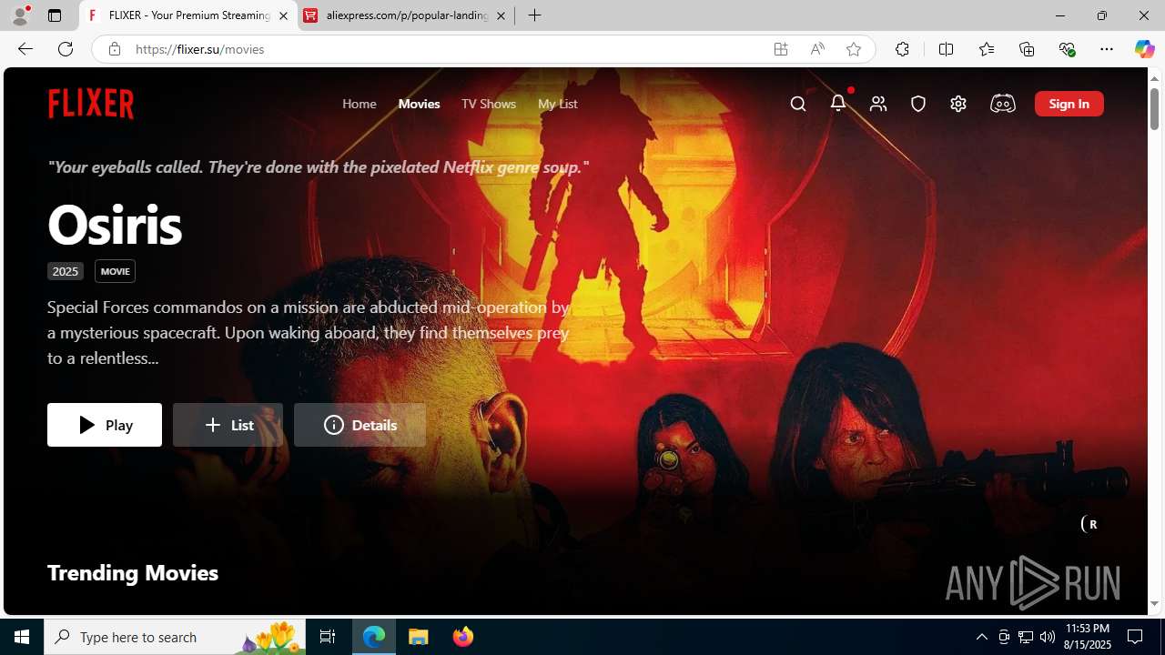1165x655 pixels.
Task: Open the taskbar clock and date
Action: click(1089, 637)
